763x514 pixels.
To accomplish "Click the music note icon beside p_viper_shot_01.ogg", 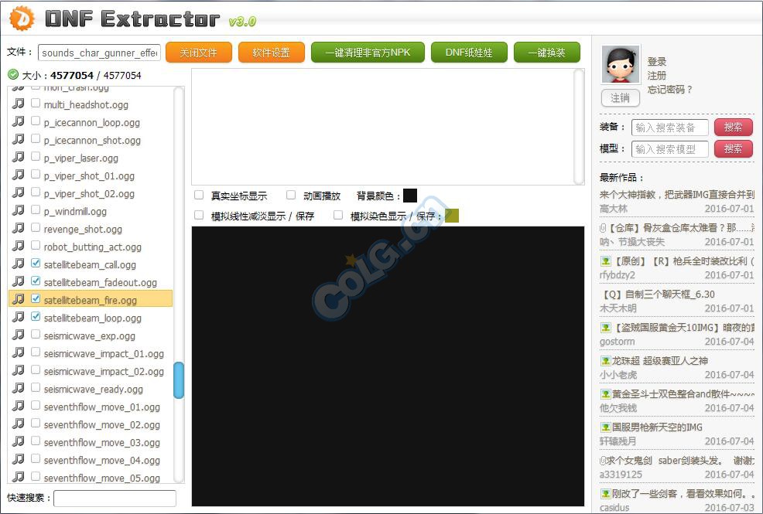I will (19, 175).
